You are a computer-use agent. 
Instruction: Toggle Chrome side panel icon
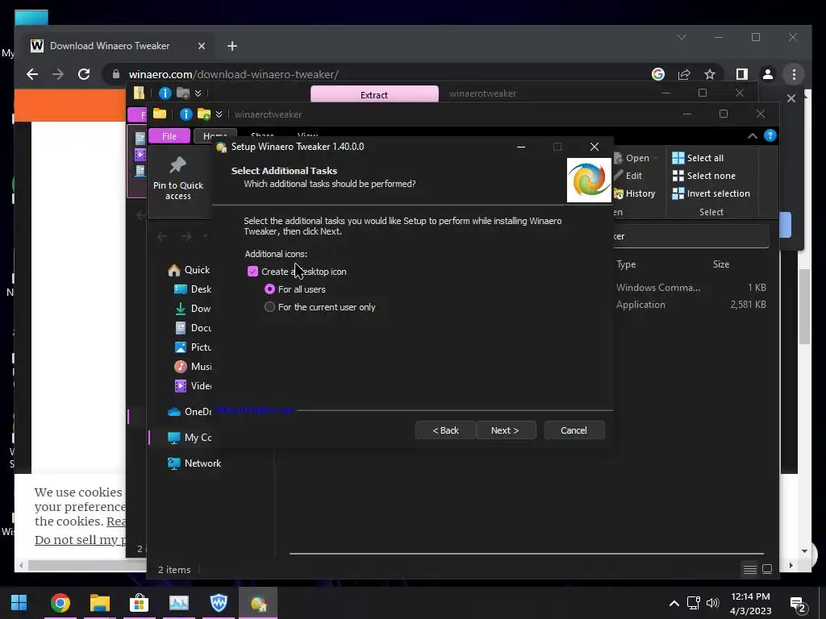pyautogui.click(x=742, y=74)
